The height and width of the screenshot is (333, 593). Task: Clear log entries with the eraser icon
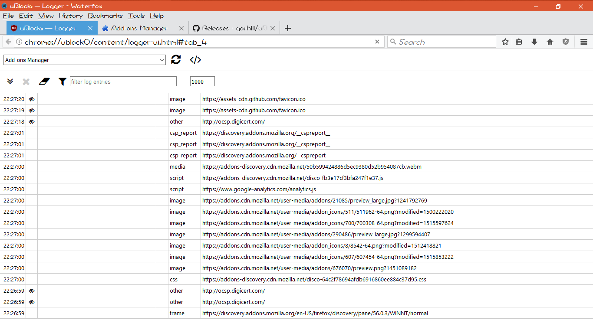point(44,81)
